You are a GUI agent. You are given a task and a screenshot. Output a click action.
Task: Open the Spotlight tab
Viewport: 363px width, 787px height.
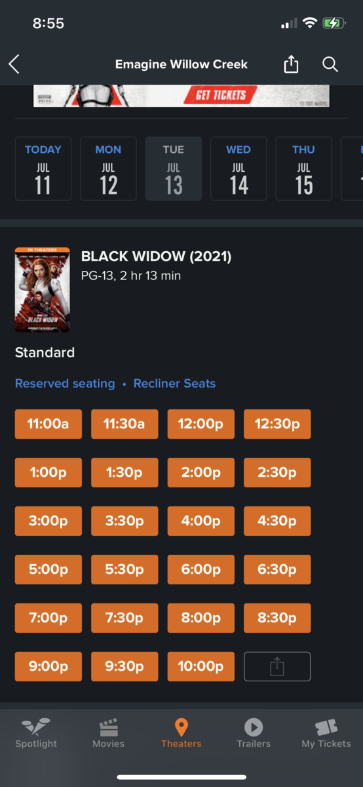point(36,733)
